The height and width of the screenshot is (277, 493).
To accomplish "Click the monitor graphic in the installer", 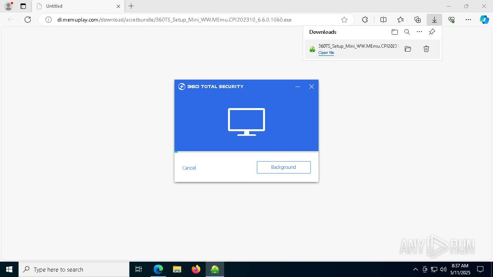I will 246,122.
